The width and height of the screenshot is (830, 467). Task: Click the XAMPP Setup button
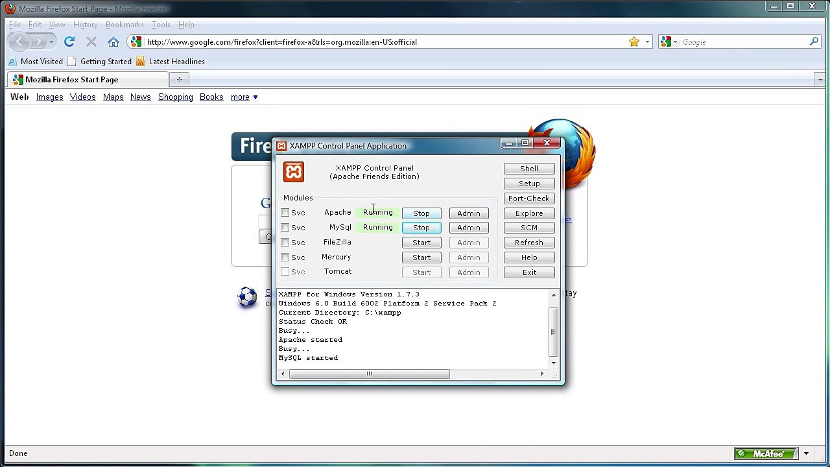pyautogui.click(x=529, y=184)
